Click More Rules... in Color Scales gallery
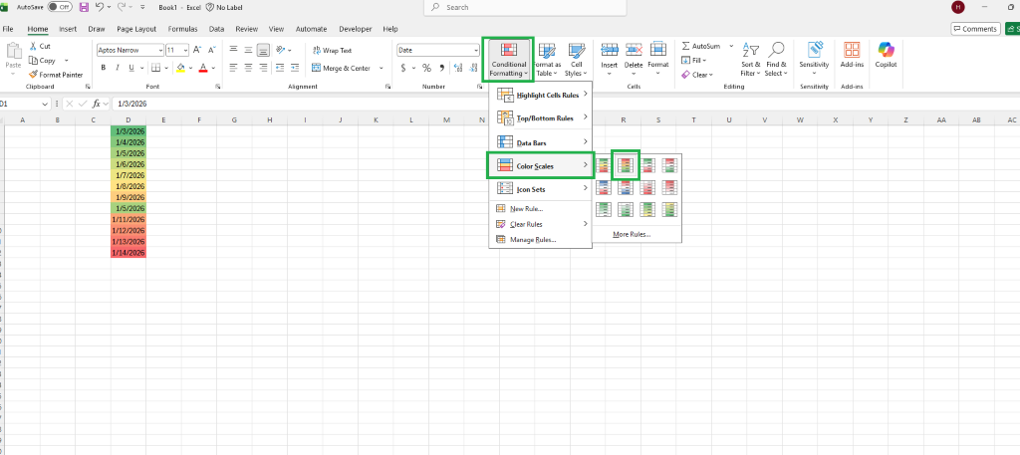1020x455 pixels. (x=631, y=234)
